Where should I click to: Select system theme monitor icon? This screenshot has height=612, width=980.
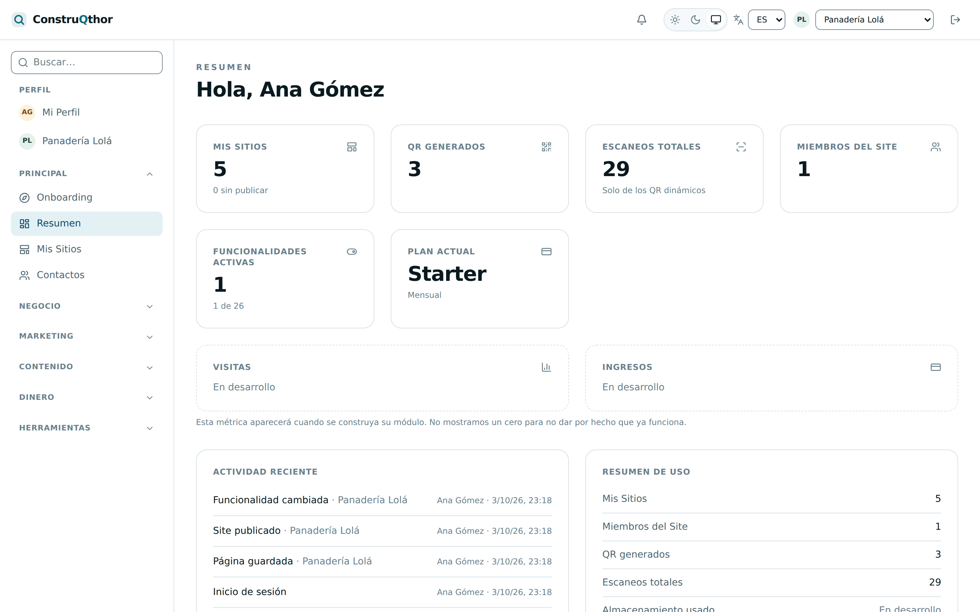[716, 19]
